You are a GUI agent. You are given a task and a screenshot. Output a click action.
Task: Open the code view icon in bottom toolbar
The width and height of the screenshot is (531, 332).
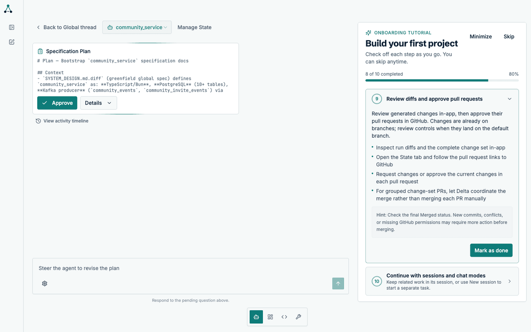point(285,317)
